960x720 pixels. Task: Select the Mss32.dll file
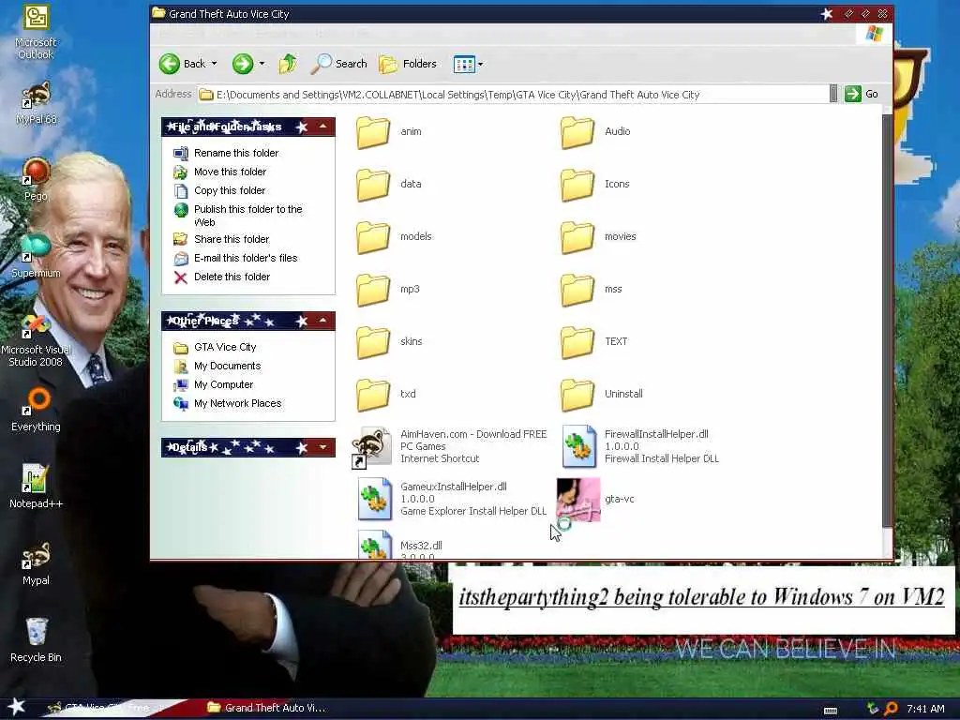tap(399, 546)
